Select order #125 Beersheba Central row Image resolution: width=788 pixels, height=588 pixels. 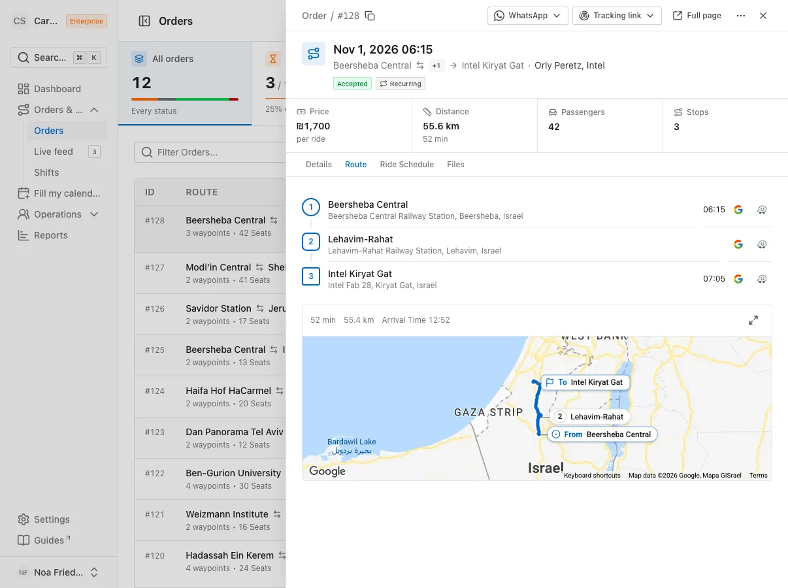(x=210, y=355)
